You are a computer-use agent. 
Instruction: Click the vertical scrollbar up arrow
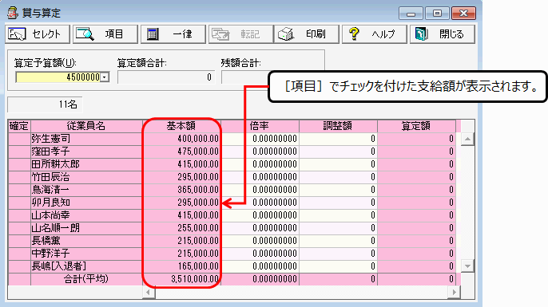(467, 140)
